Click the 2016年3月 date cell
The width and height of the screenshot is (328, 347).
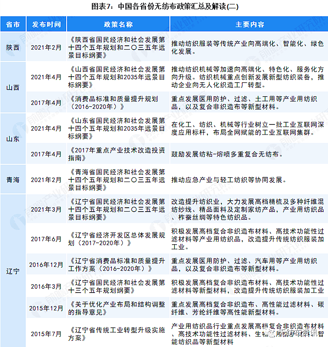(x=46, y=286)
